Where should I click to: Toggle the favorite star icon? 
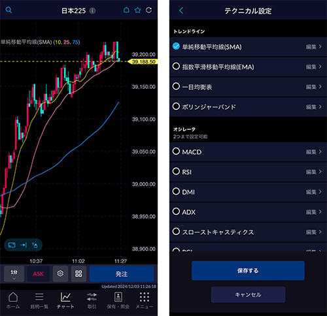137,10
